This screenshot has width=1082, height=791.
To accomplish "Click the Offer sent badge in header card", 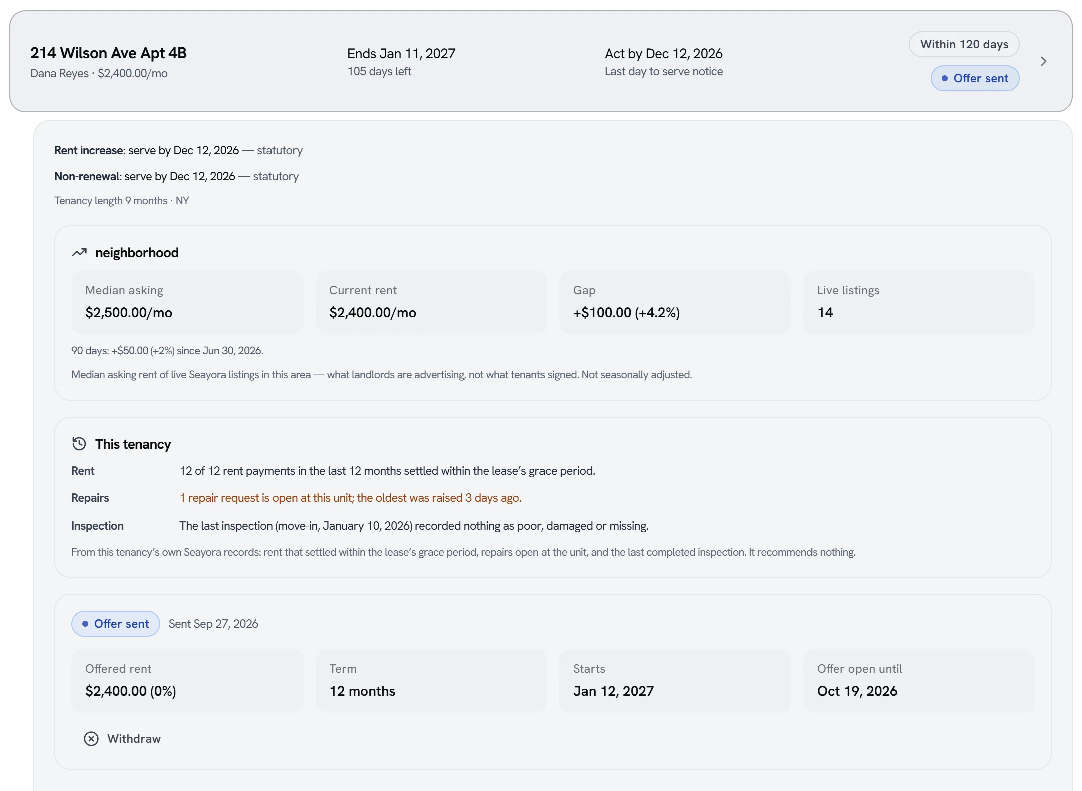I will (975, 78).
